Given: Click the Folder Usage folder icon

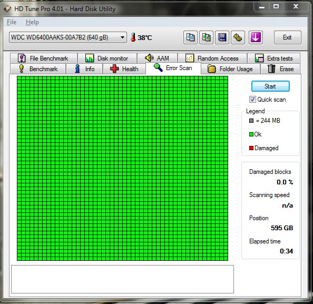Looking at the screenshot, I should (x=211, y=68).
